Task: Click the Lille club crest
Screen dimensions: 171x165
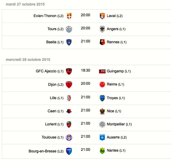Action: (69, 98)
